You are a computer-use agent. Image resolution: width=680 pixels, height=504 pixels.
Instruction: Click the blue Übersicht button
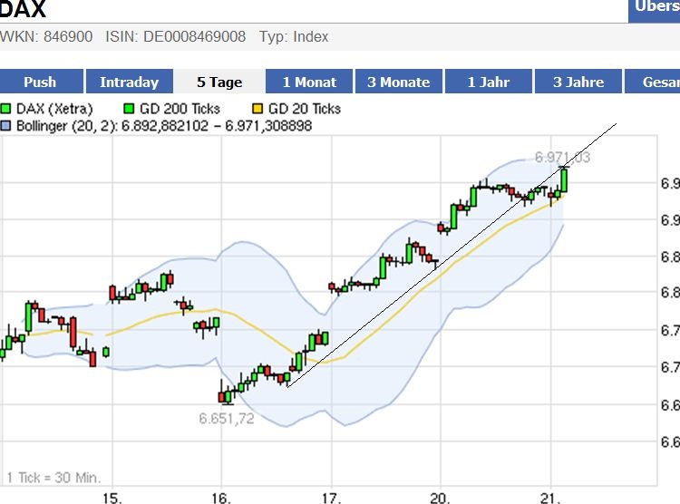click(656, 7)
